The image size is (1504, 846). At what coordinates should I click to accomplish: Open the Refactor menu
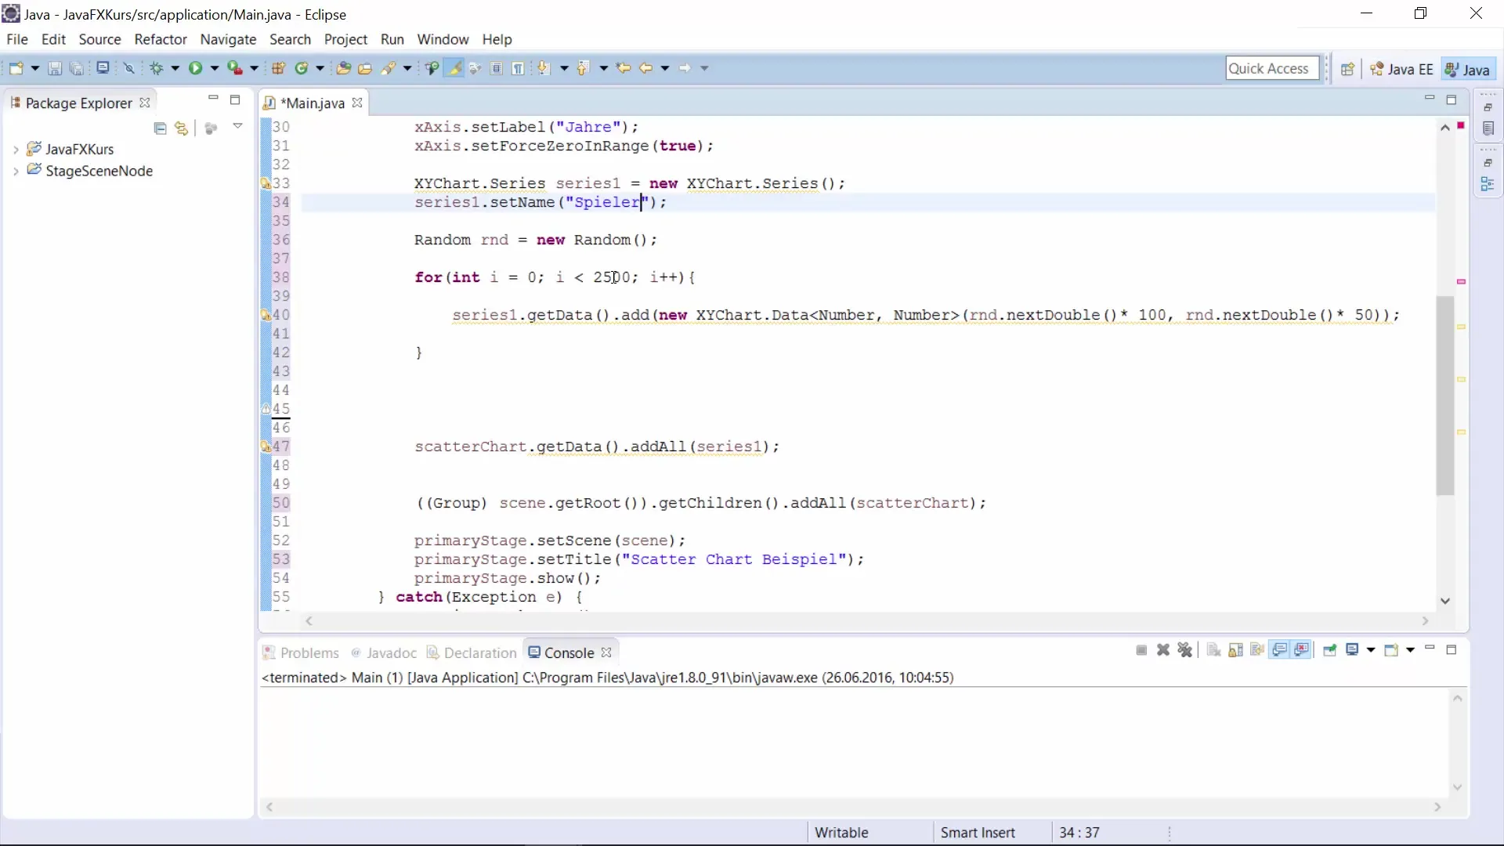(x=161, y=39)
